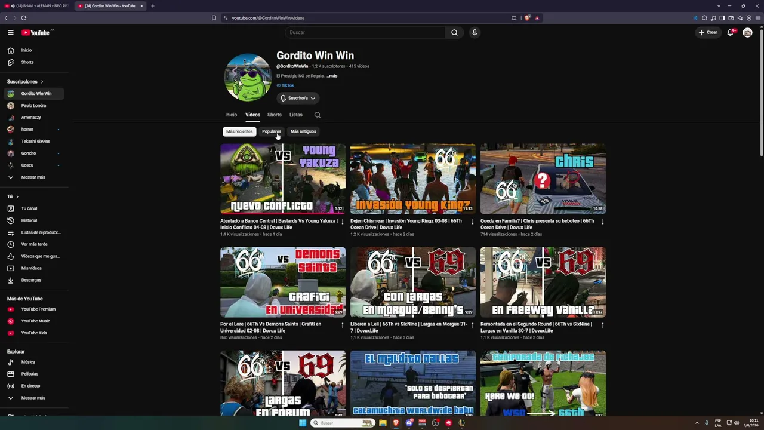Open the browser extensions puzzle icon

(704, 18)
